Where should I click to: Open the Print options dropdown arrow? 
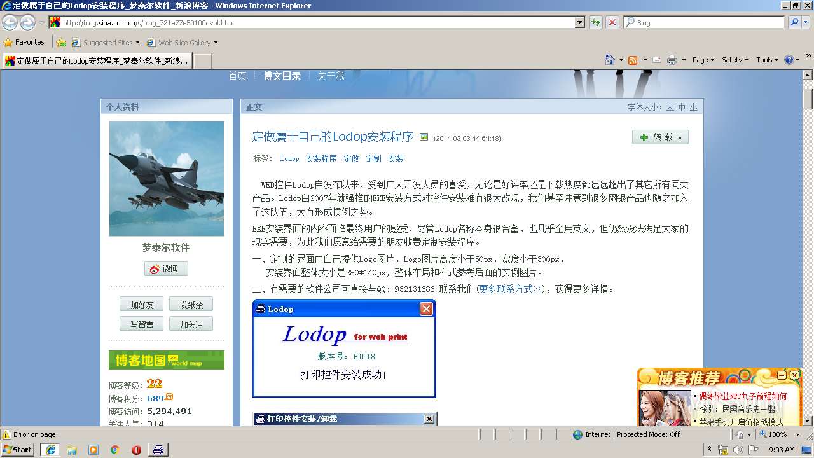click(684, 60)
